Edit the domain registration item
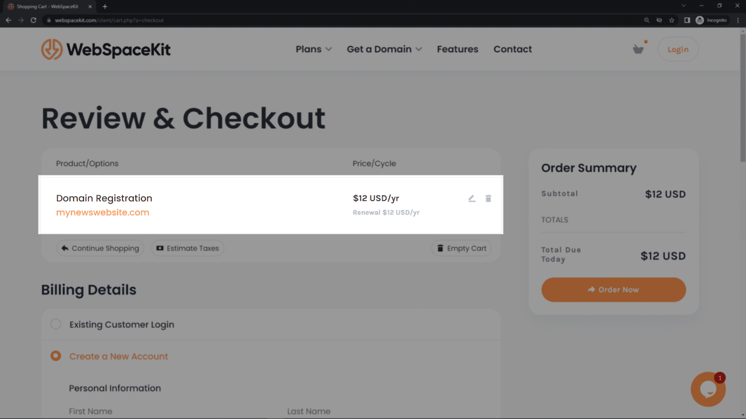This screenshot has width=746, height=419. [x=472, y=198]
